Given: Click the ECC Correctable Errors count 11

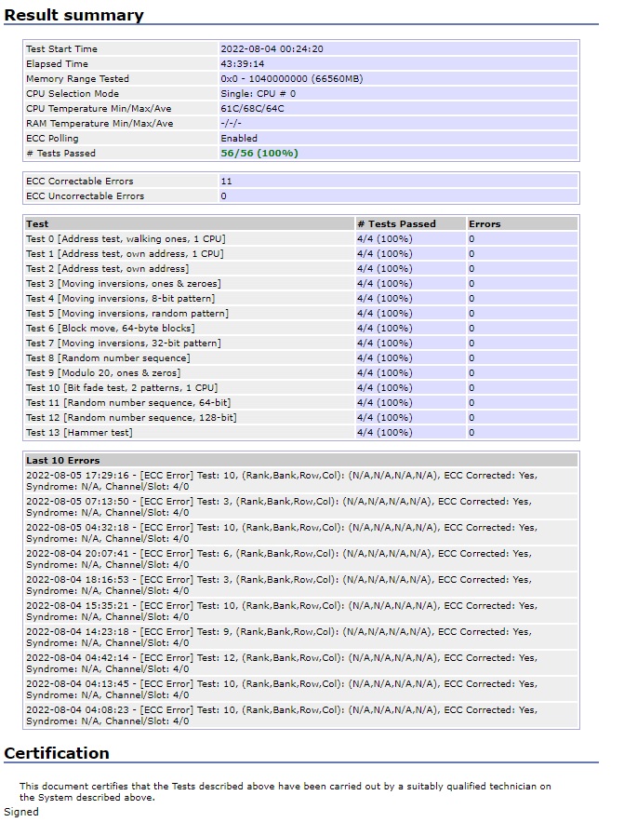Looking at the screenshot, I should (x=226, y=182).
